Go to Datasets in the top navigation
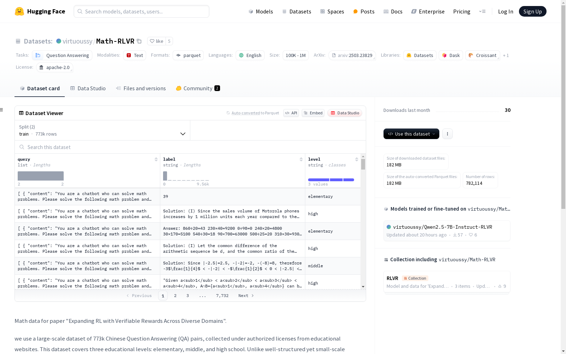Viewport: 566px width, 354px height. (x=296, y=11)
